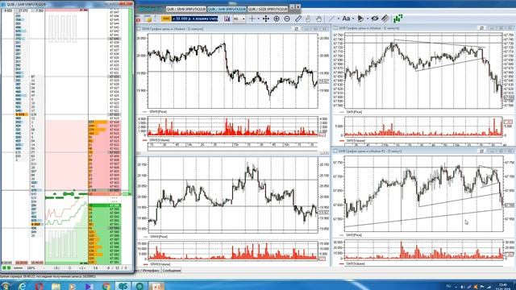Click SRH9 [Price] legend on upper-left chart

(158, 112)
